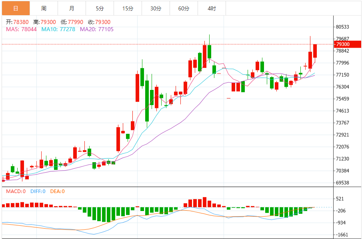
Task: Click the MACD:0 indicator label
Action: (16, 191)
